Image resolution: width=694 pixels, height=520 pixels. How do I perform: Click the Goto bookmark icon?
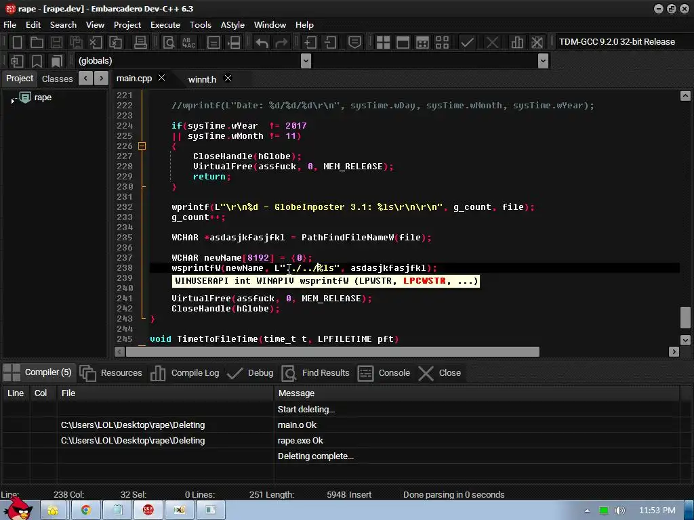coord(57,60)
